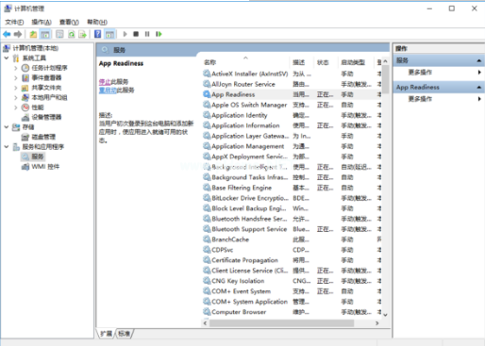The width and height of the screenshot is (485, 346).
Task: Collapse the 服务和应用程序 tree node
Action: 7,147
